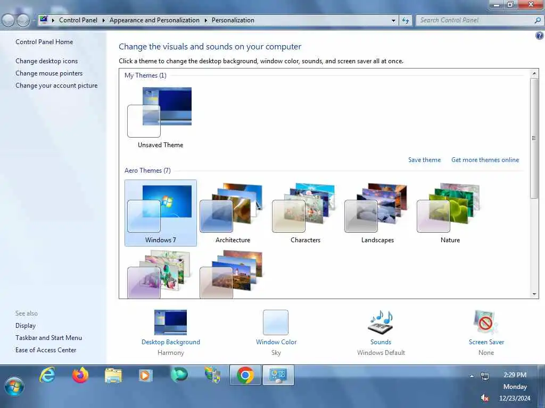The height and width of the screenshot is (408, 545).
Task: Expand arrow before Control Panel breadcrumb
Action: coord(53,21)
